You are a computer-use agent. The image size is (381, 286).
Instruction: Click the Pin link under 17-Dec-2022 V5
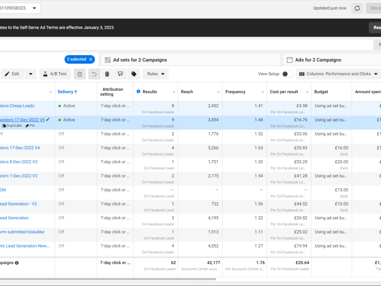tap(30, 125)
